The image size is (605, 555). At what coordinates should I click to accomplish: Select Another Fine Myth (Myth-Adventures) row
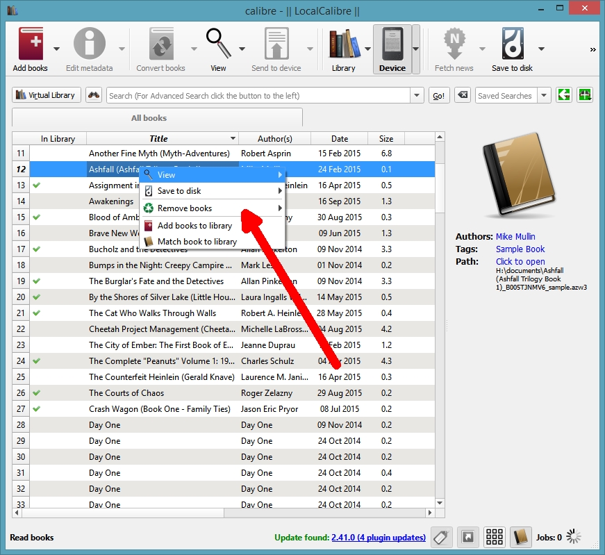pyautogui.click(x=232, y=154)
